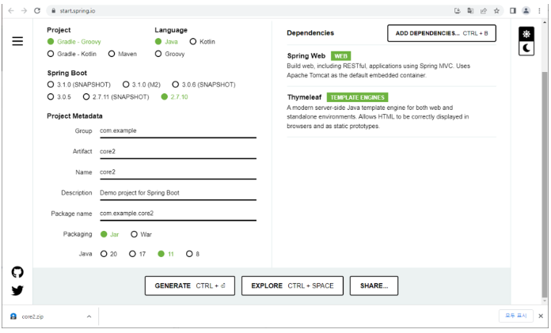Image resolution: width=551 pixels, height=333 pixels.
Task: Go back in browser
Action: pos(11,11)
